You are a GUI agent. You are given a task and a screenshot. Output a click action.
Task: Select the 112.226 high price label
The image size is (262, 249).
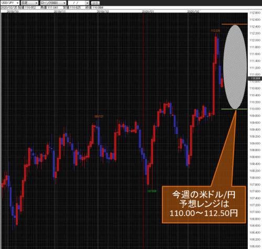coord(215,31)
